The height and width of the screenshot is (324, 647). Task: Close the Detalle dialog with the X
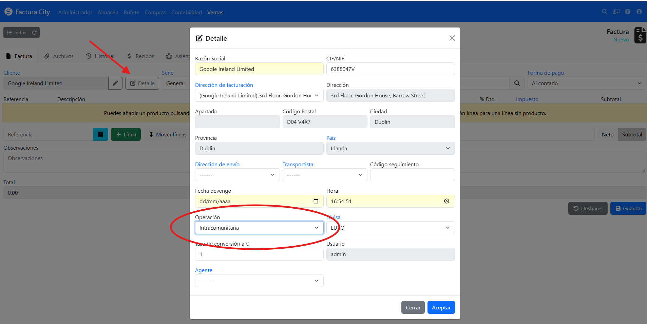tap(452, 38)
